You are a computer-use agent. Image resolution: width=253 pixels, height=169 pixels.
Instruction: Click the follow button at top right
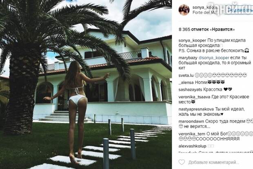click(239, 10)
